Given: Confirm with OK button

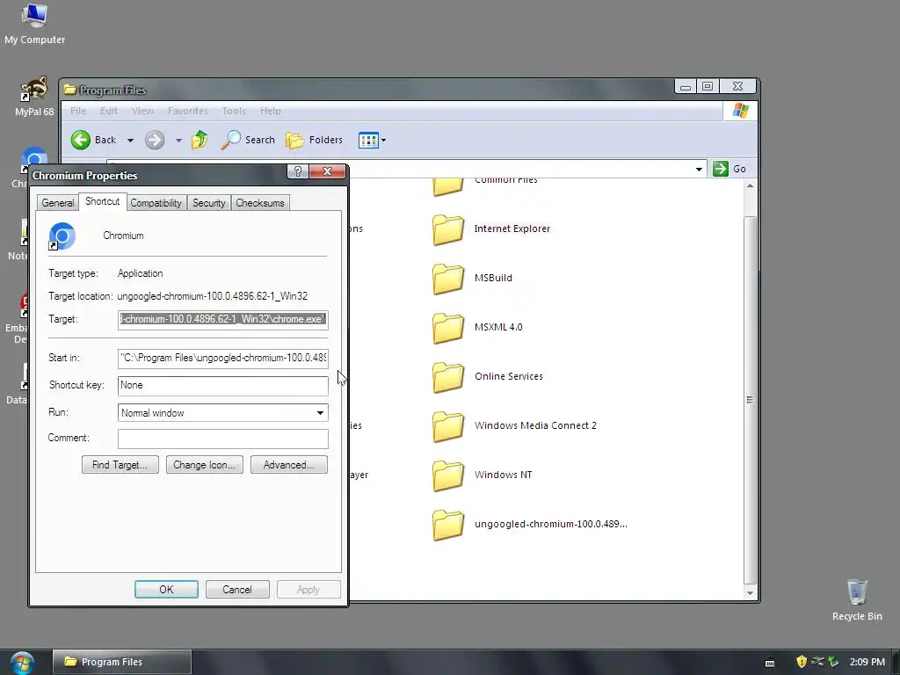Looking at the screenshot, I should coord(166,590).
